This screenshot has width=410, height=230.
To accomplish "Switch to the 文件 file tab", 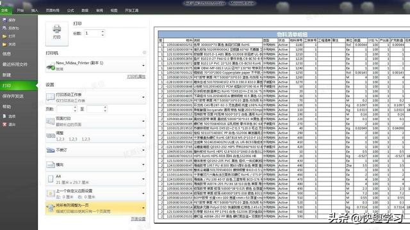I will pos(4,10).
